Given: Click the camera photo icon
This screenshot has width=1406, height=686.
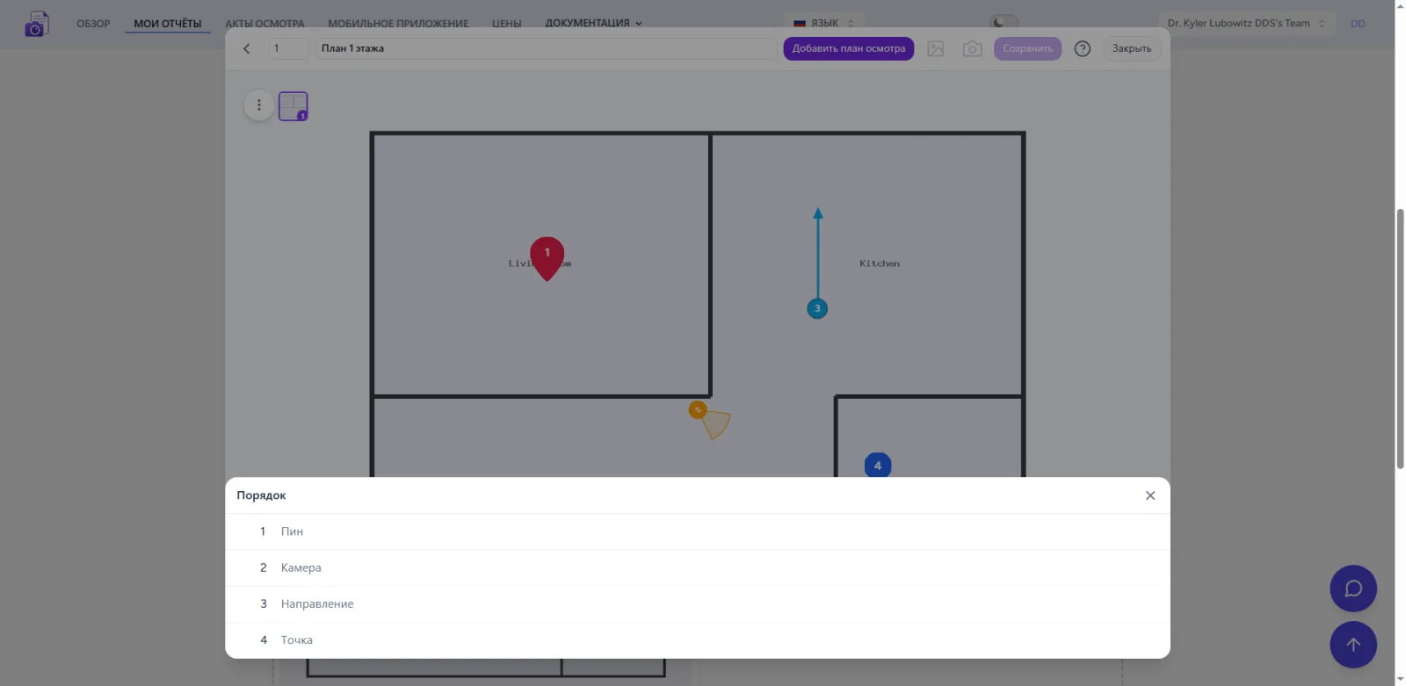Looking at the screenshot, I should point(972,49).
